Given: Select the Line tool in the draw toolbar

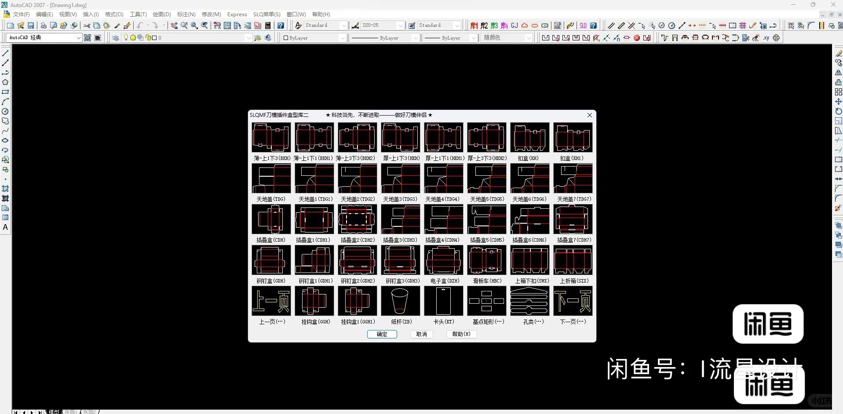Looking at the screenshot, I should click(x=5, y=53).
